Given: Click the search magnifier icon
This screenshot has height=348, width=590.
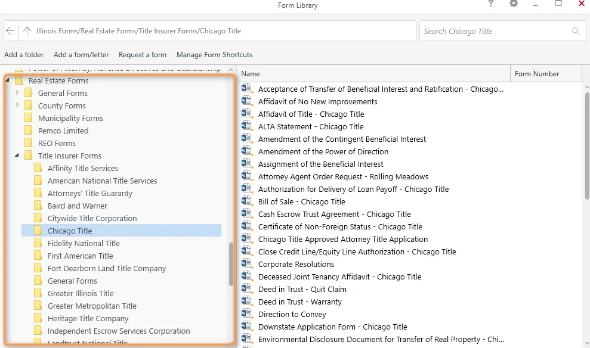Looking at the screenshot, I should point(576,31).
